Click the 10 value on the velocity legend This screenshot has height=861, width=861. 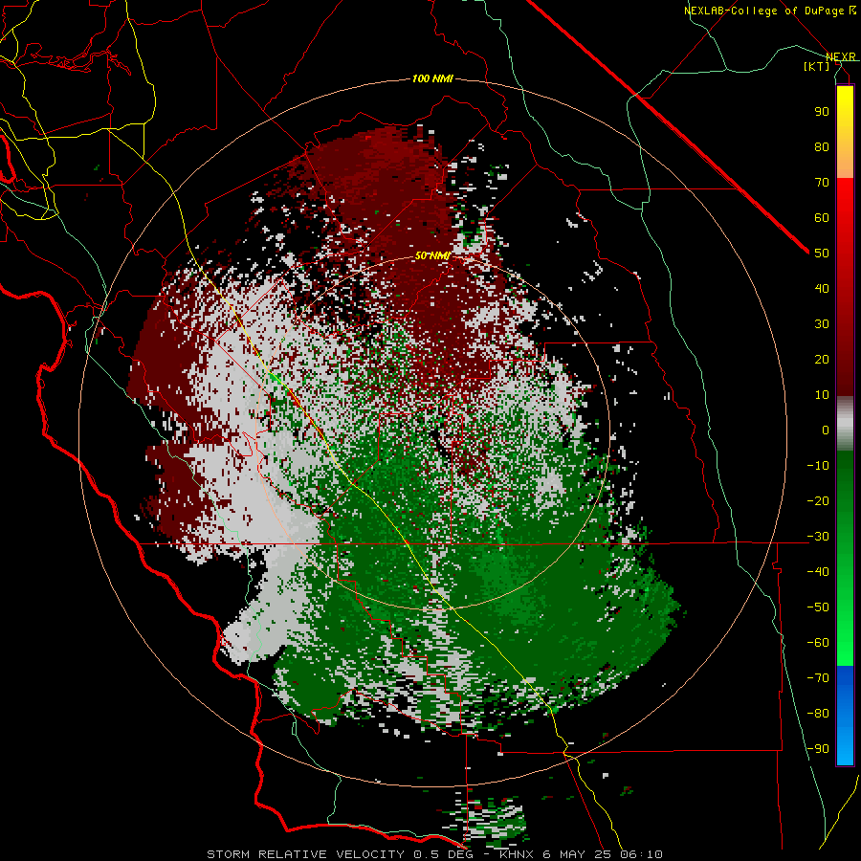click(822, 395)
